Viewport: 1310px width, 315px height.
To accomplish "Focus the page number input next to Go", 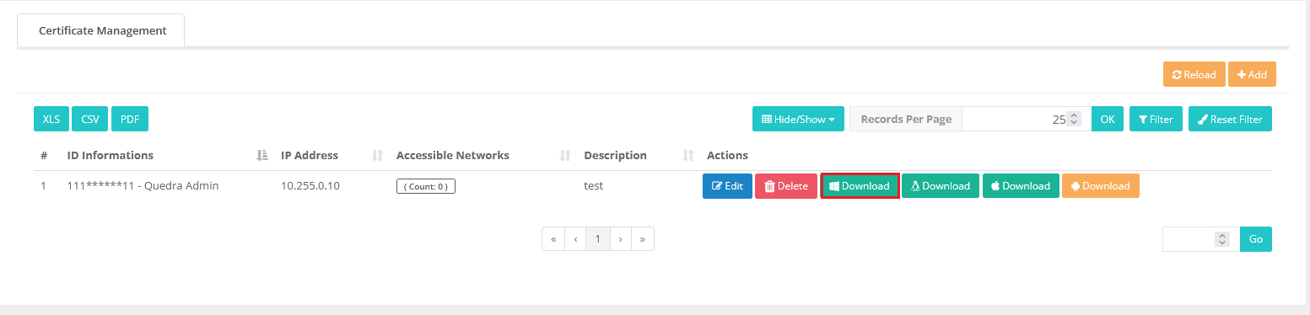I will (x=1200, y=239).
